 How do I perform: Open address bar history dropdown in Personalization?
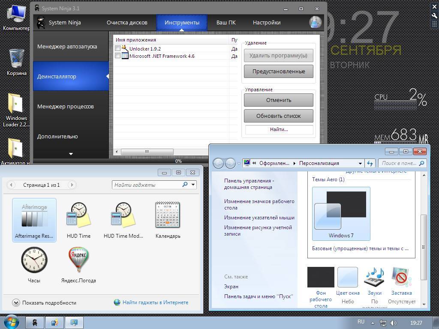pyautogui.click(x=360, y=163)
